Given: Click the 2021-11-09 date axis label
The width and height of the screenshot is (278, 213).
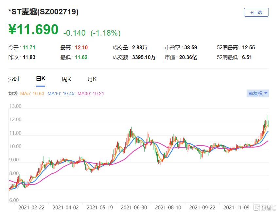Looking at the screenshot, I should click(236, 207).
